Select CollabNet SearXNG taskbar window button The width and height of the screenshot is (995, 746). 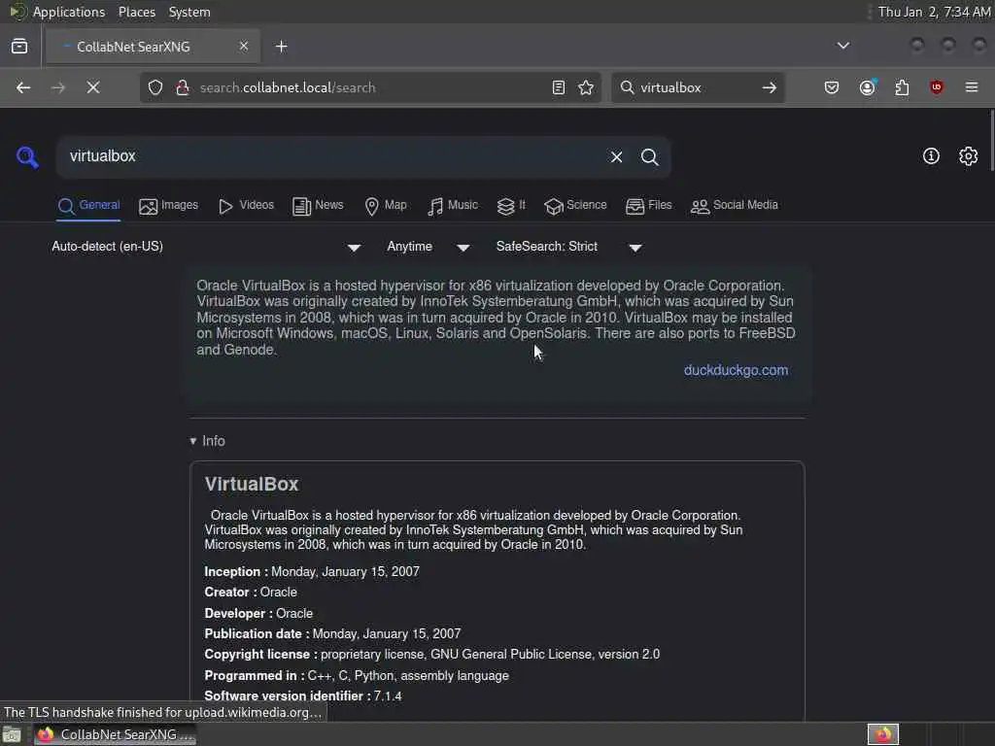(116, 735)
